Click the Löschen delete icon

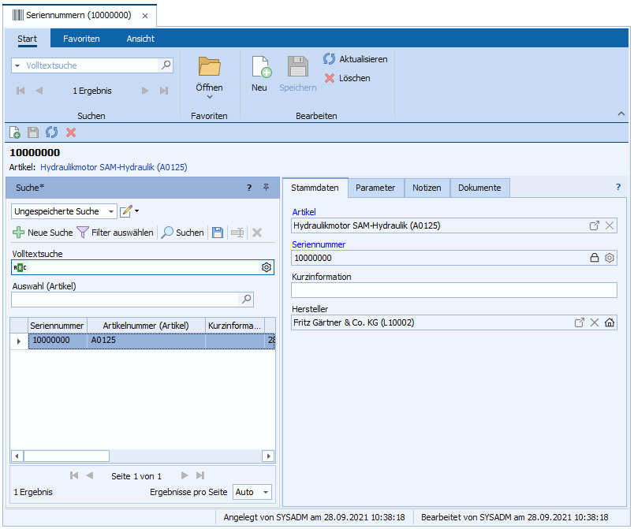point(330,78)
